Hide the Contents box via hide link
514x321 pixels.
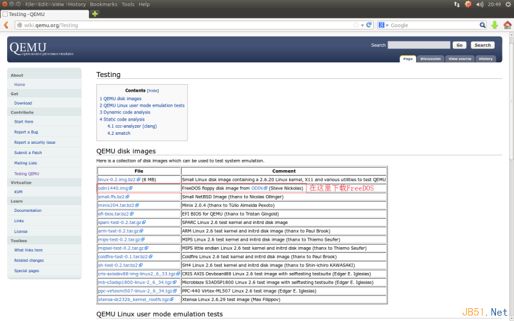(x=153, y=91)
